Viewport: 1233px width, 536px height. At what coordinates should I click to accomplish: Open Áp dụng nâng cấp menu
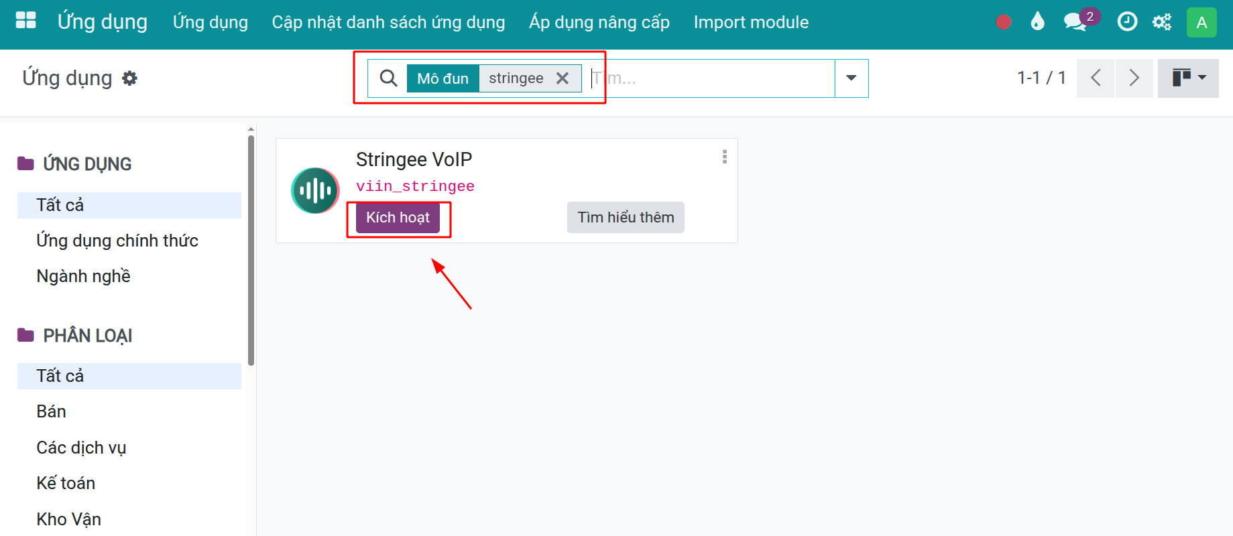click(x=599, y=22)
